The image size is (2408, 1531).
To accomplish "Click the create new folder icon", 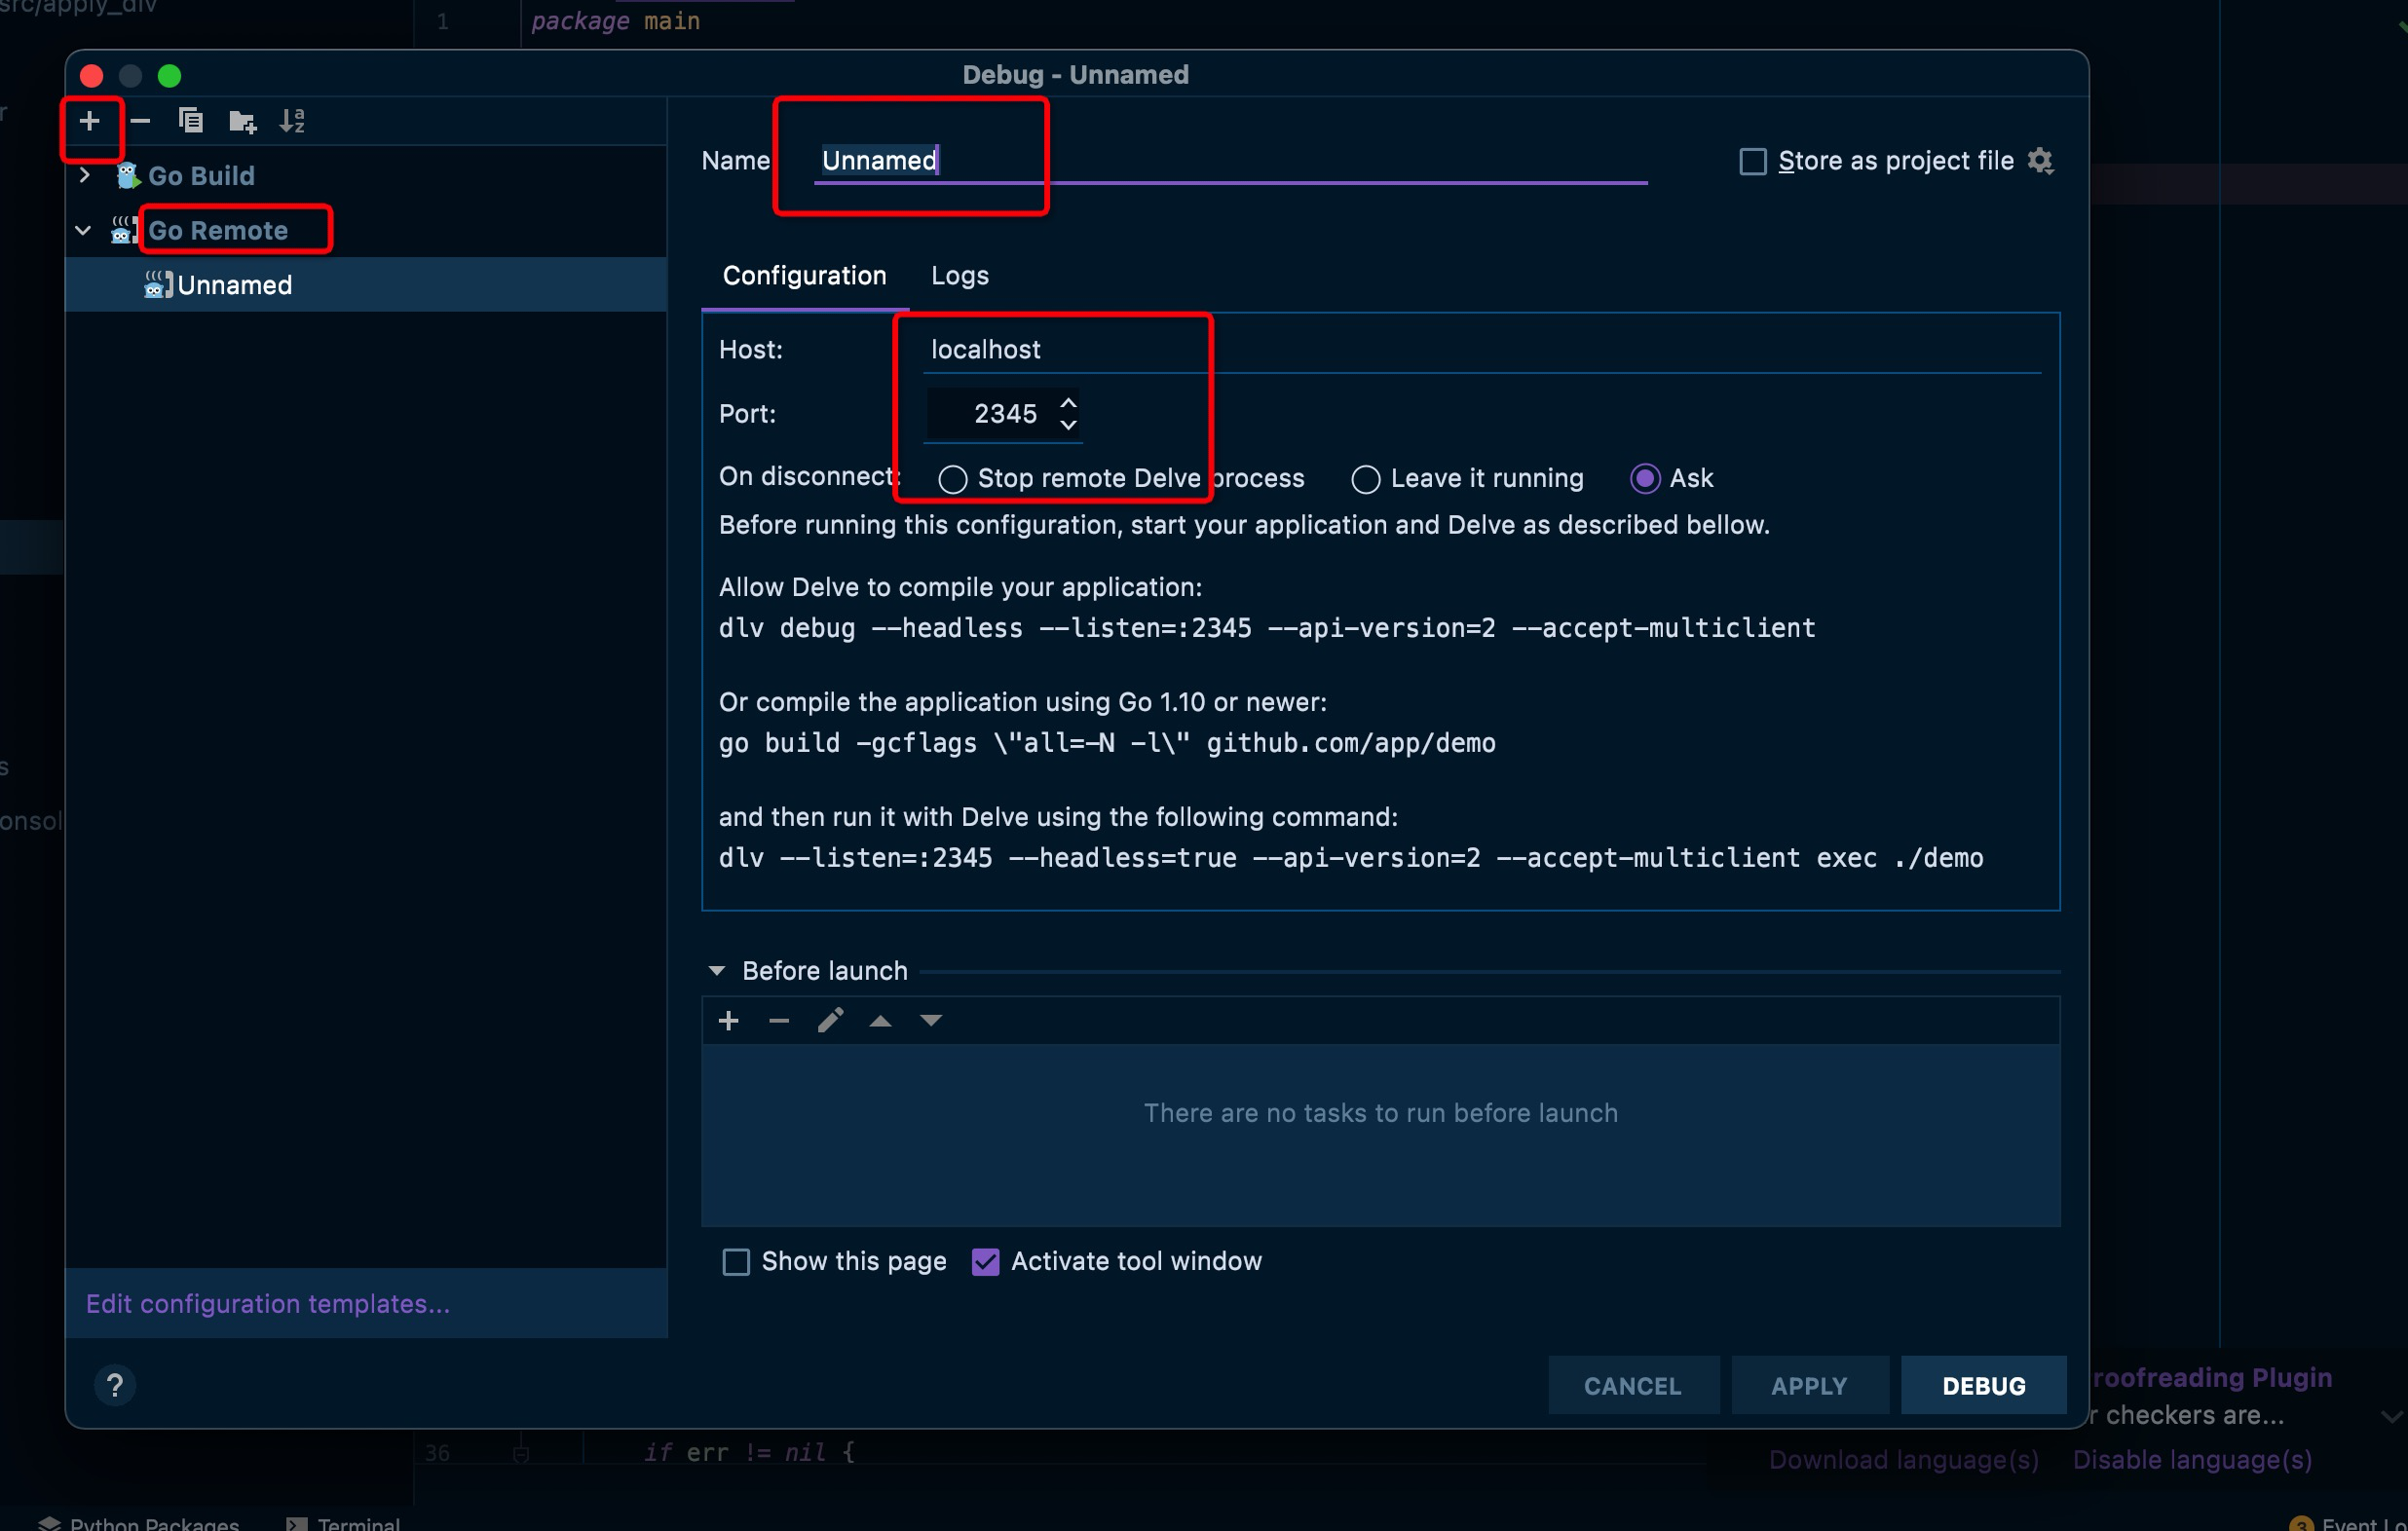I will click(x=242, y=122).
